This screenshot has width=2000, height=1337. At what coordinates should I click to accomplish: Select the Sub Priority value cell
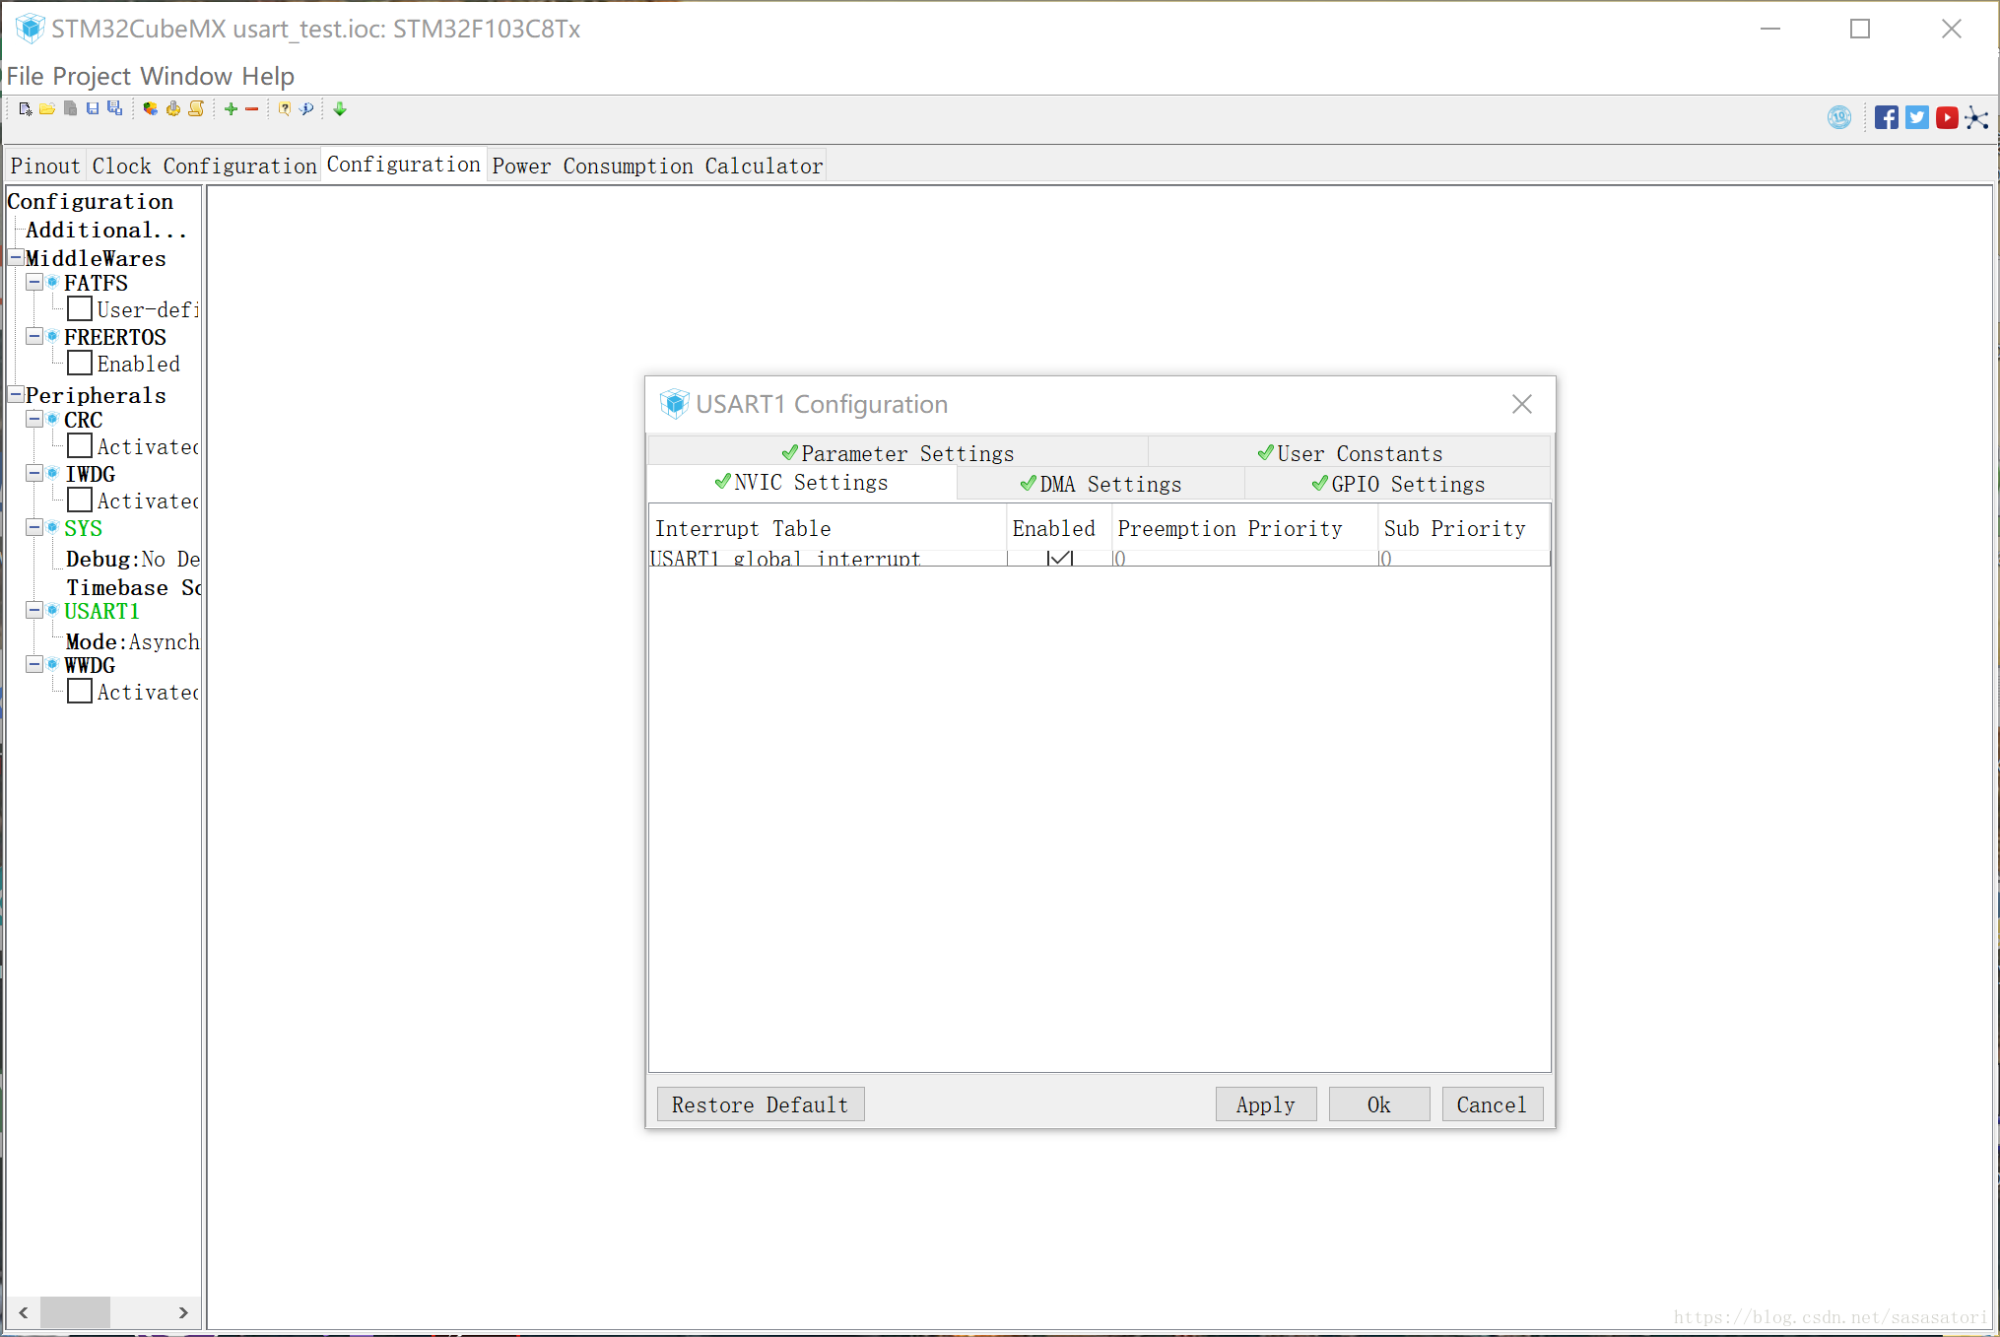tap(1464, 558)
